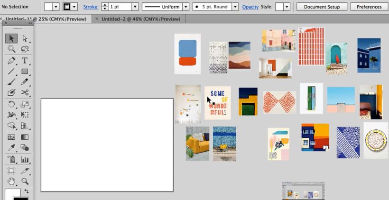Select the Pencil tool
389x200 pixels.
click(25, 82)
